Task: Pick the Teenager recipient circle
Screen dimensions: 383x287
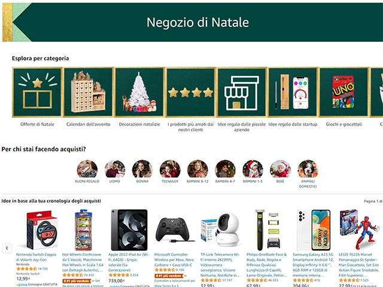Action: [170, 169]
